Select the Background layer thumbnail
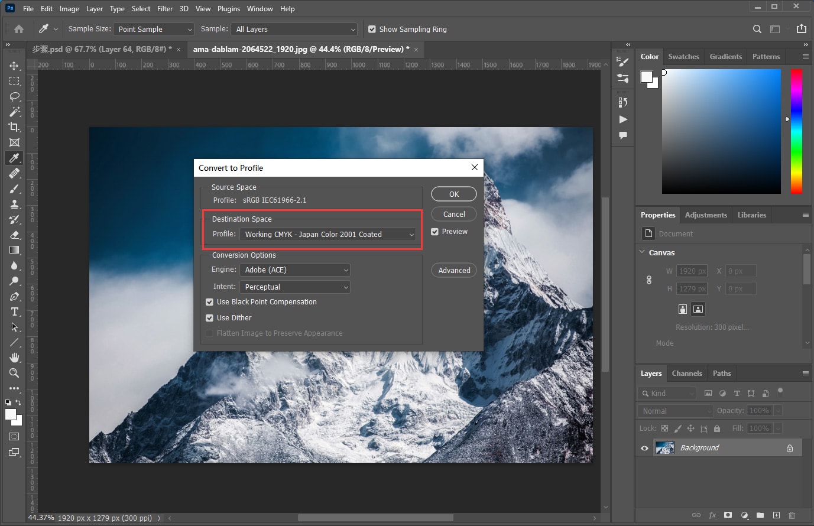 click(x=665, y=448)
